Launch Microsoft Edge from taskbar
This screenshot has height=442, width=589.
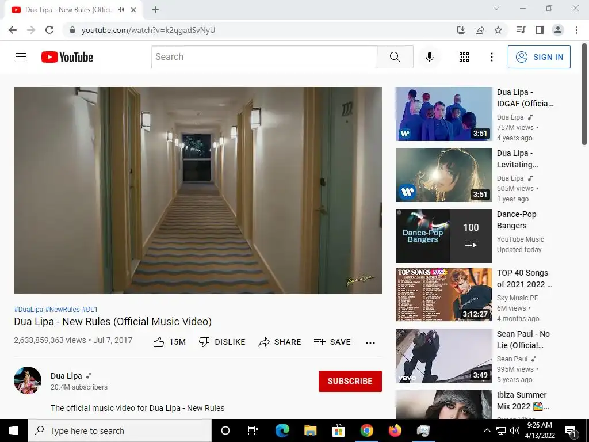coord(282,430)
